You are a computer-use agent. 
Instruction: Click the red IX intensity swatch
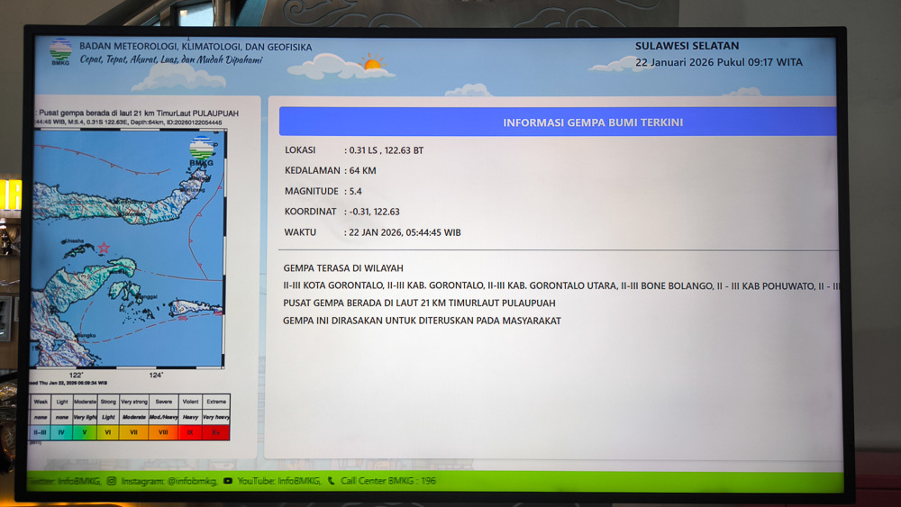point(190,432)
